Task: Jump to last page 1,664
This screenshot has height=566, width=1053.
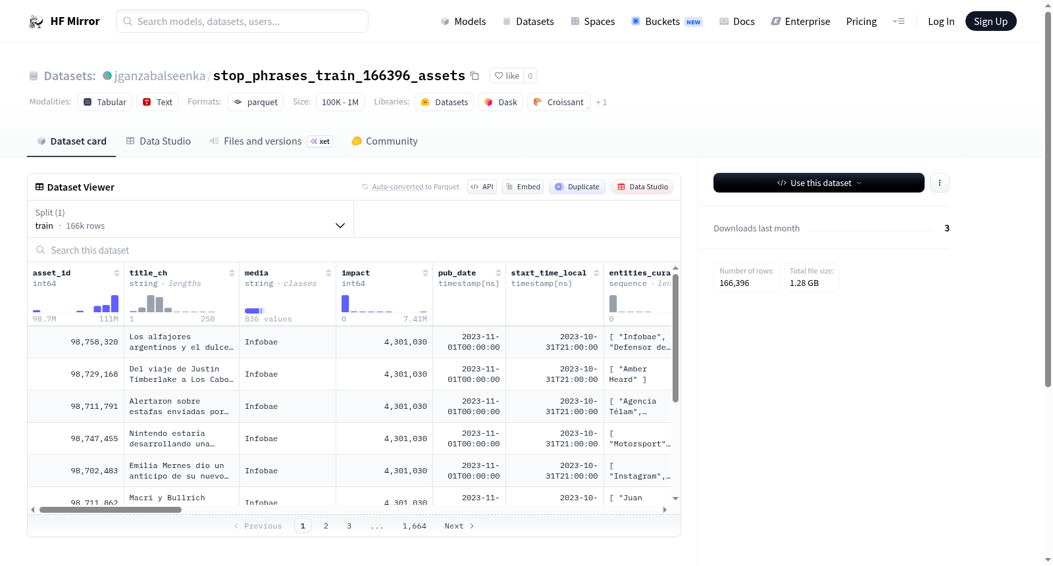Action: [x=415, y=526]
